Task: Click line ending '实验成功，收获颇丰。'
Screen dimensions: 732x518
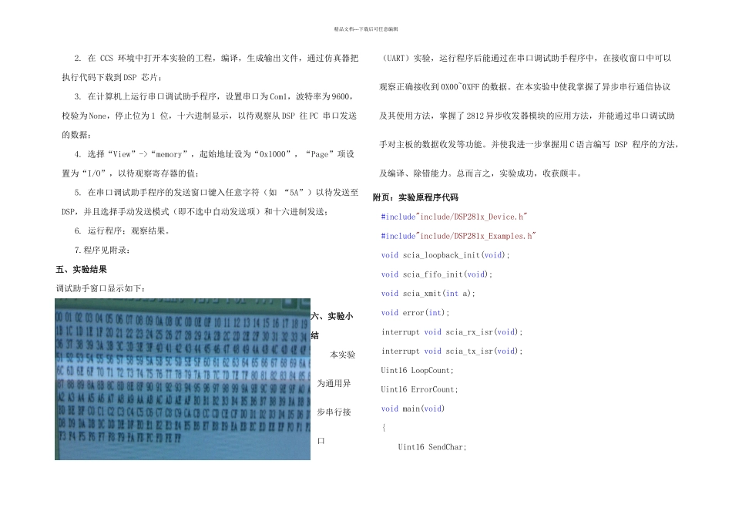Action: point(482,173)
